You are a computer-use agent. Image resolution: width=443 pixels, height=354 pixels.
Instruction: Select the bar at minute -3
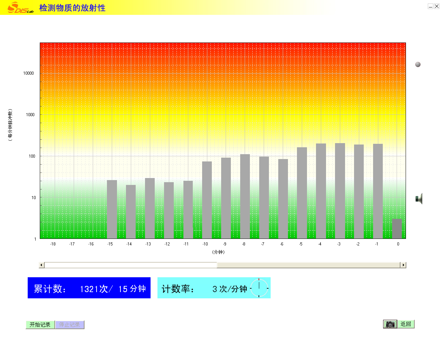pos(340,191)
